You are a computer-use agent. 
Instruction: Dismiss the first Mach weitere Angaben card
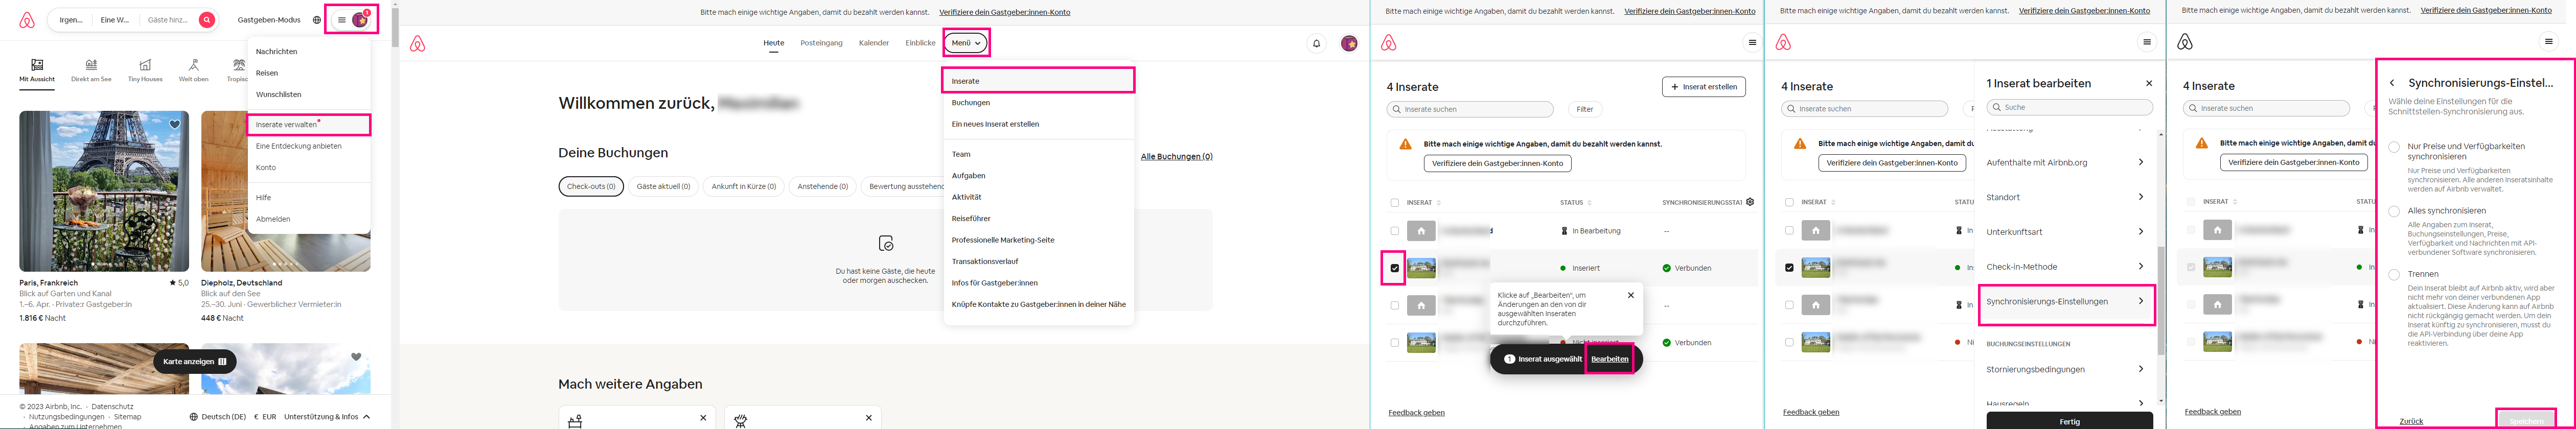703,418
